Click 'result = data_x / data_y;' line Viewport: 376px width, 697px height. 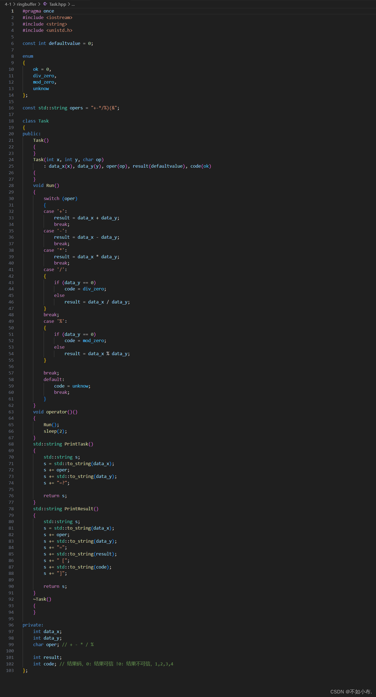(97, 302)
